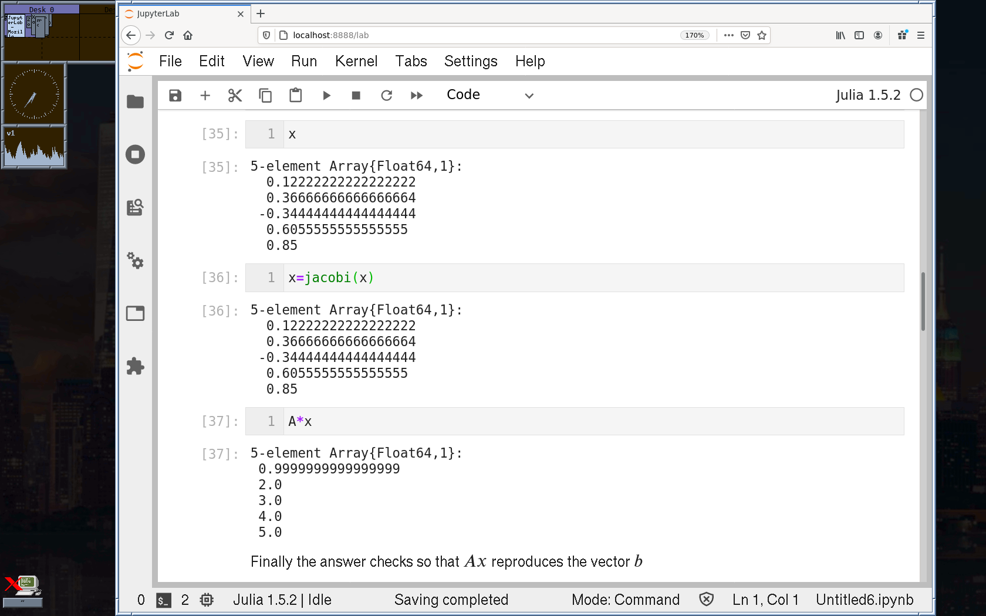Save the notebook with the disk icon
Image resolution: width=986 pixels, height=616 pixels.
click(175, 96)
